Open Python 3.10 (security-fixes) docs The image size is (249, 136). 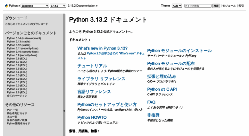23,52
